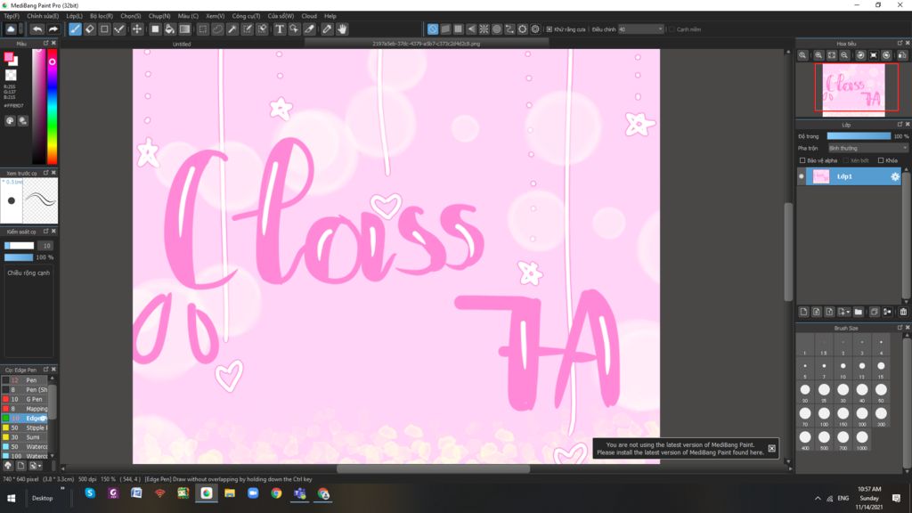The image size is (912, 513).
Task: Open the Tệp(F) menu
Action: [x=12, y=16]
